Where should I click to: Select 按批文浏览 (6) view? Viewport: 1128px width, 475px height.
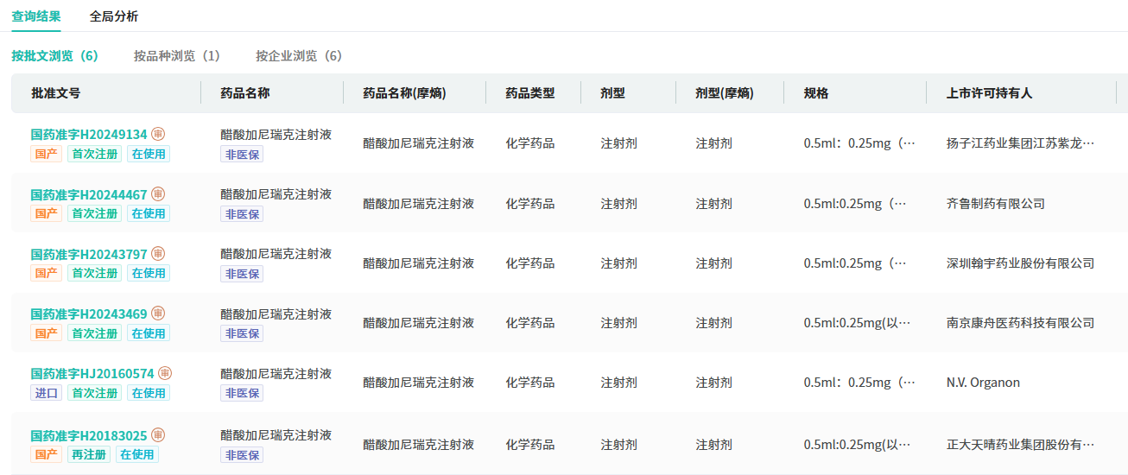pyautogui.click(x=55, y=56)
